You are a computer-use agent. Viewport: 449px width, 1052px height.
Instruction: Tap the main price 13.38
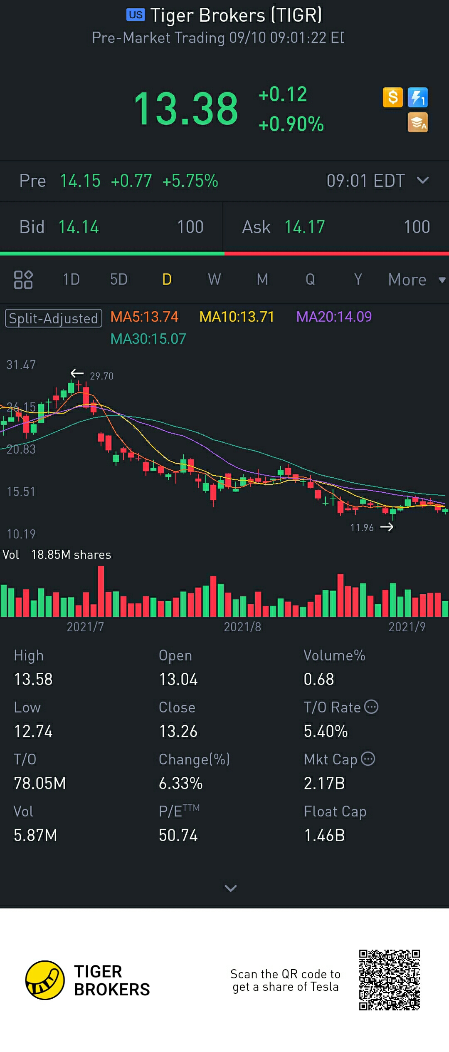186,109
